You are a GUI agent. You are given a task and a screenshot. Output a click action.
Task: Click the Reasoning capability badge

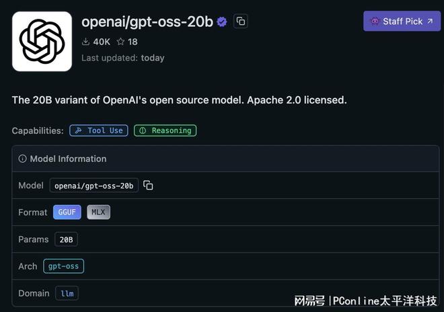point(165,130)
